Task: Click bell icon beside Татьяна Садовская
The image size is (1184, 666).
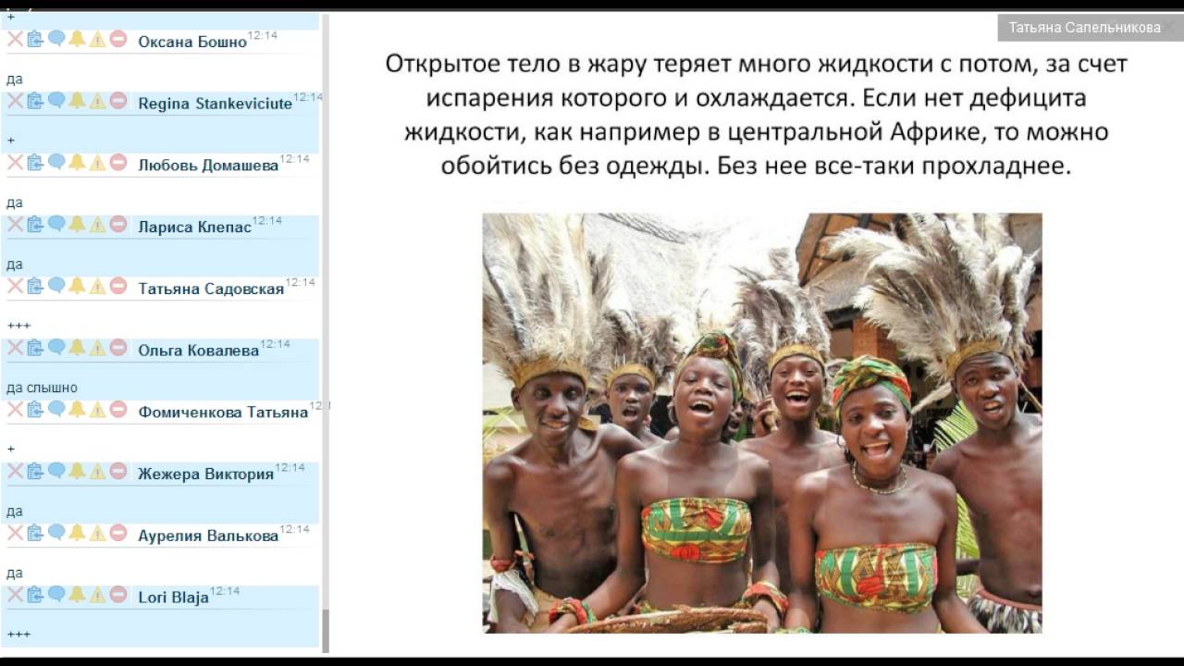Action: click(77, 286)
